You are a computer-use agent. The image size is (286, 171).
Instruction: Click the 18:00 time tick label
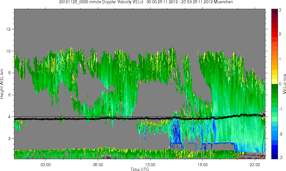pos(203,165)
